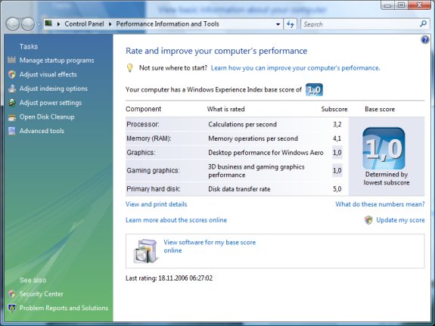The width and height of the screenshot is (435, 326).
Task: Open Adjust power settings task
Action: tap(51, 103)
